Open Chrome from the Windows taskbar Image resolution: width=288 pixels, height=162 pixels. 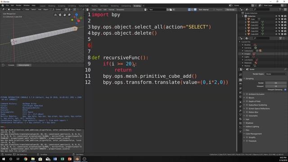[26, 159]
